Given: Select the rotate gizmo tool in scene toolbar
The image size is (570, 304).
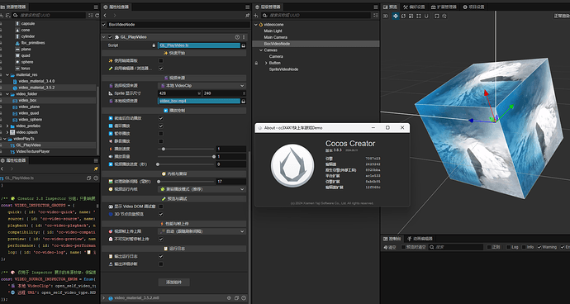Looking at the screenshot, I should click(403, 16).
